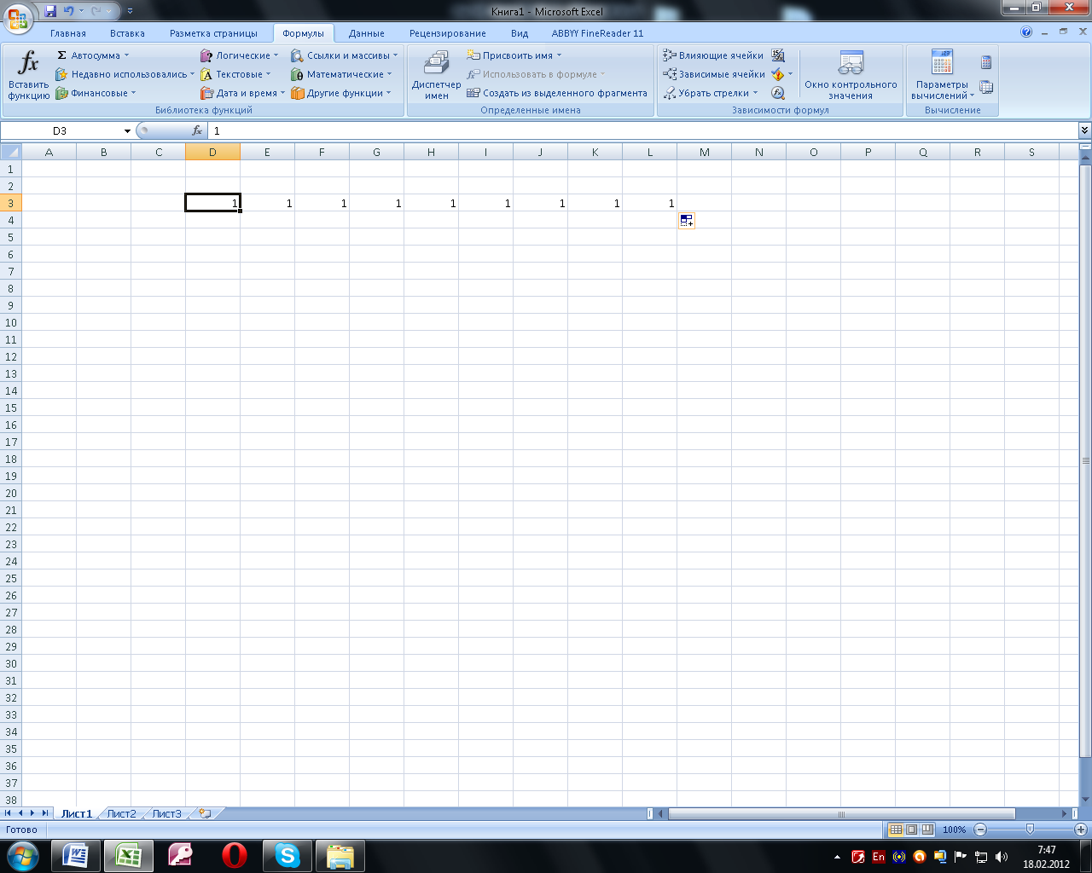Open the Вставить функцию dialog
Screen dimensions: 1092x873
(28, 75)
